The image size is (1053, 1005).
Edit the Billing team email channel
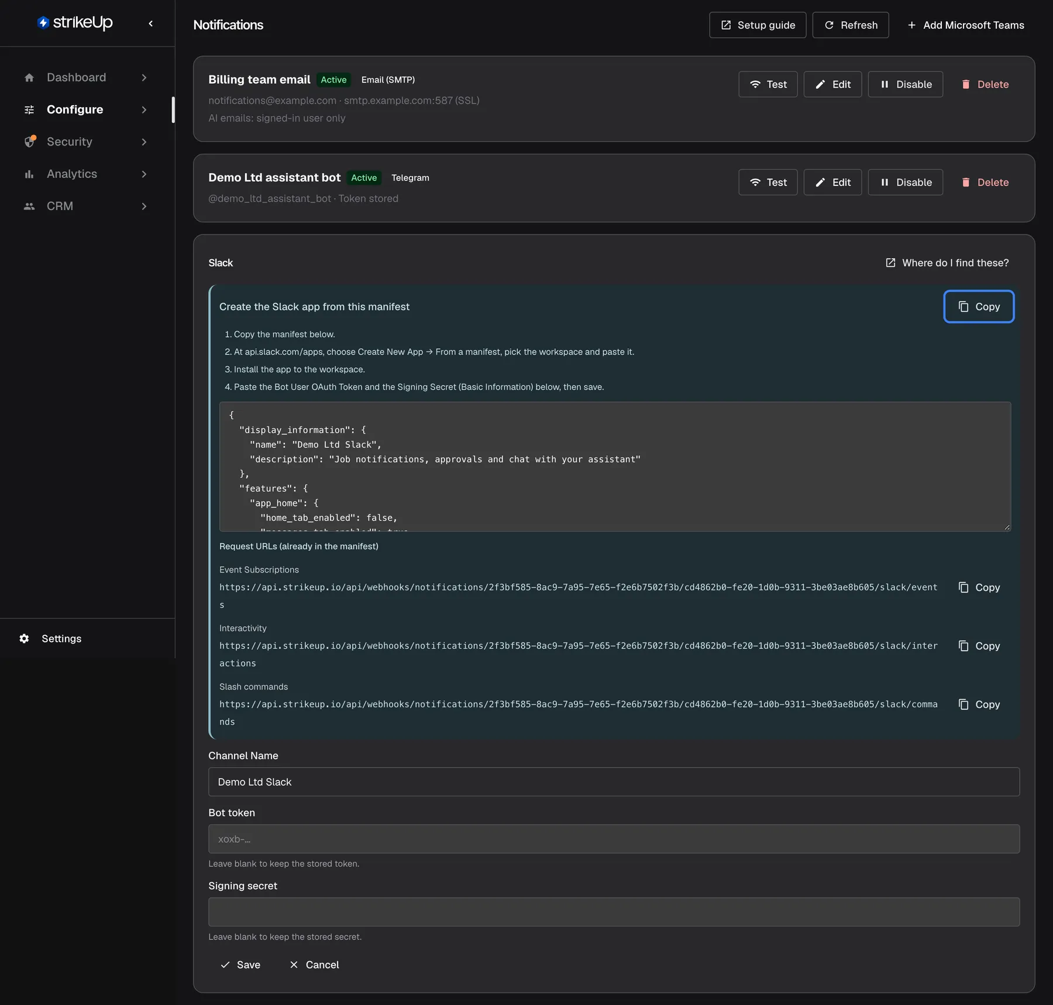pyautogui.click(x=832, y=84)
